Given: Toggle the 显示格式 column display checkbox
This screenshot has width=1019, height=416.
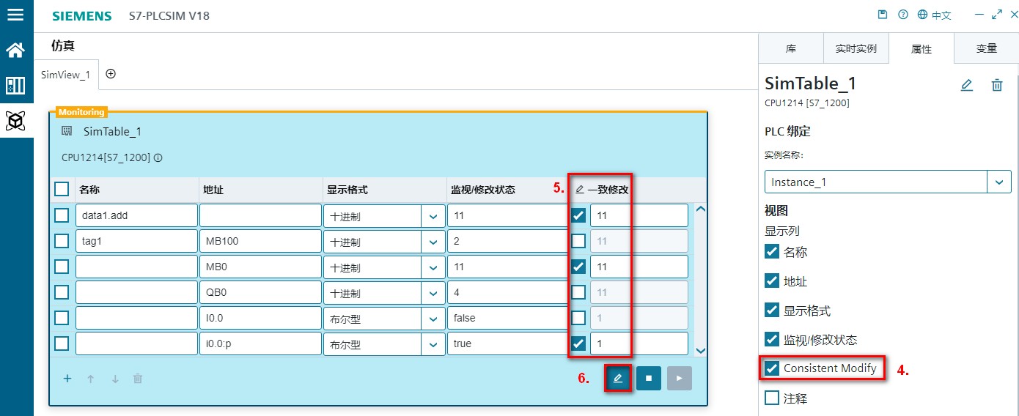Looking at the screenshot, I should (x=772, y=310).
